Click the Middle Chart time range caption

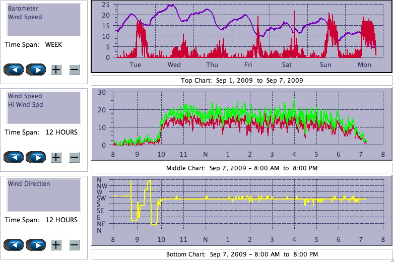[x=242, y=168]
